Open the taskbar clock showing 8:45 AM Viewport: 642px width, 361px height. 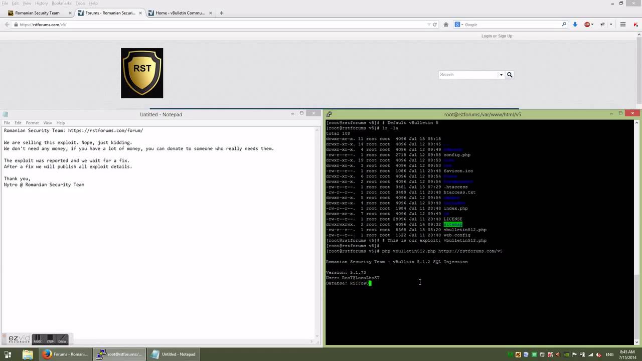627,354
